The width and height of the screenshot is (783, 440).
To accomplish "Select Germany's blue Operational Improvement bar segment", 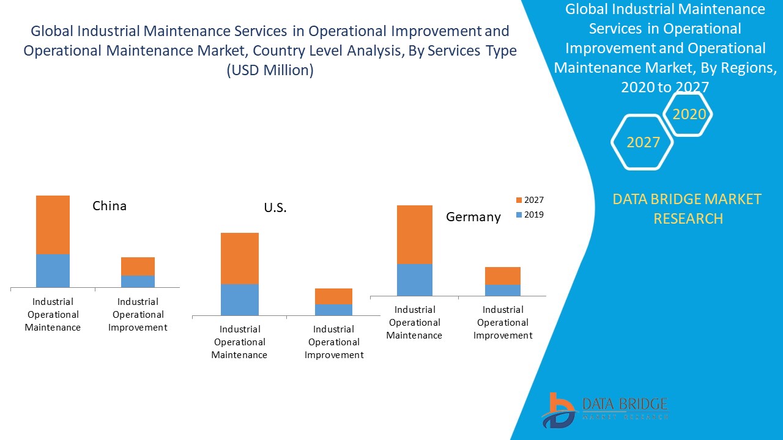I will [502, 290].
